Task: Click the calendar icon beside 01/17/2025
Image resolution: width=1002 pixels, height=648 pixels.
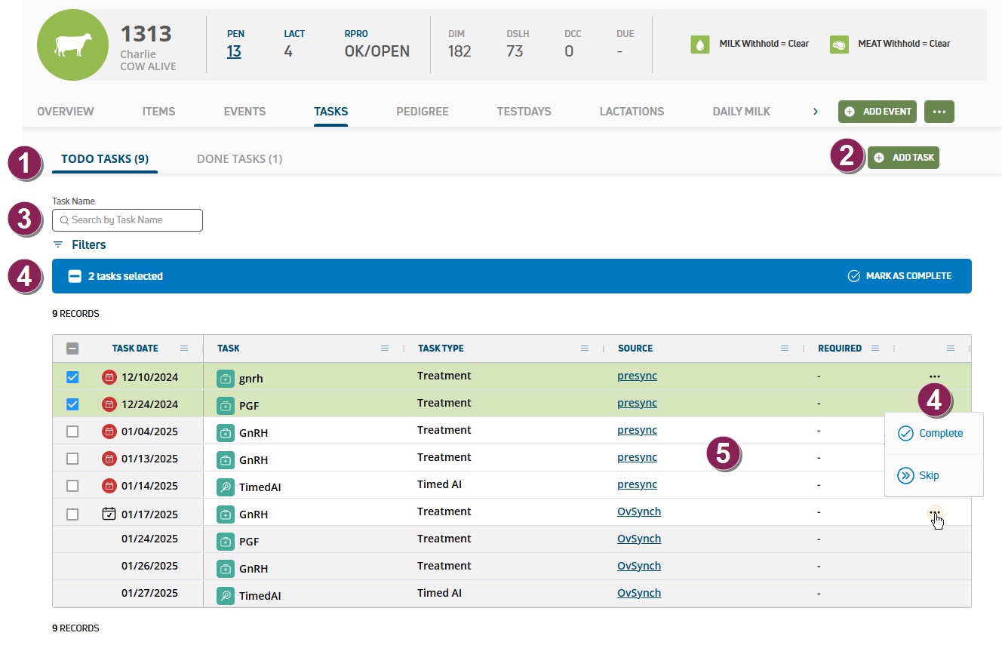Action: tap(109, 514)
